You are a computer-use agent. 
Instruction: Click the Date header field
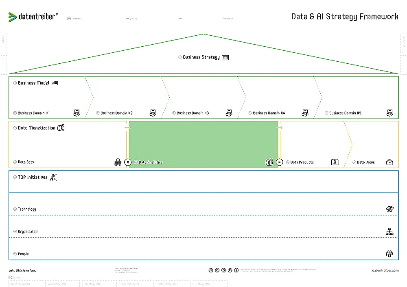[180, 19]
